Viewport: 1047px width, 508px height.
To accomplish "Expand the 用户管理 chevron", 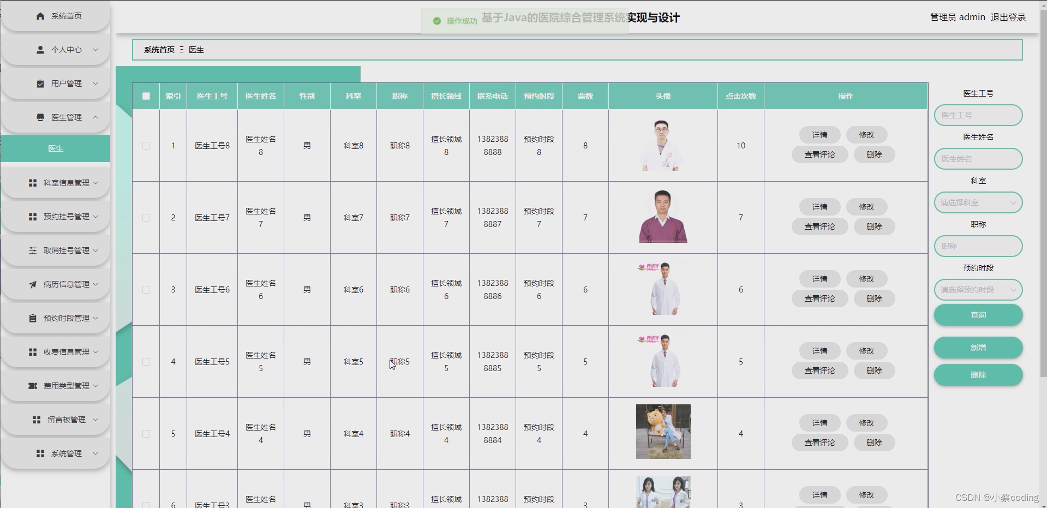I will click(95, 83).
